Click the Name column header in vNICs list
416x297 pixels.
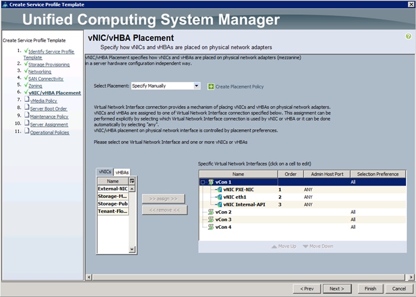113,181
